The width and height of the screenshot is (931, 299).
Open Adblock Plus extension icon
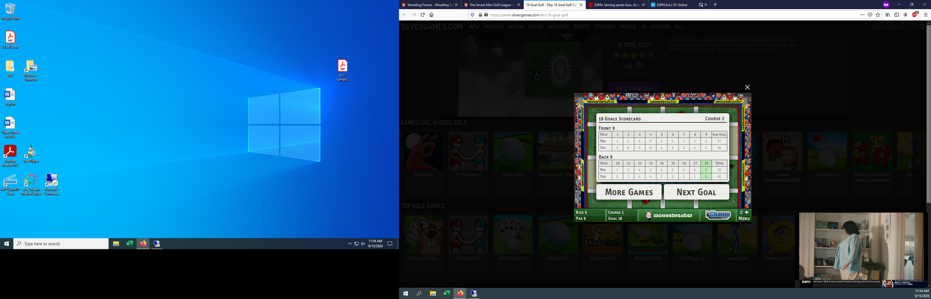tap(915, 15)
